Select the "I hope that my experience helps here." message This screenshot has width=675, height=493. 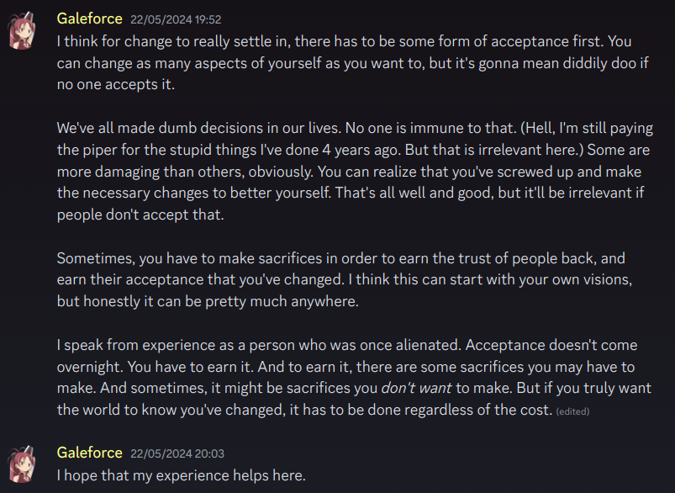pyautogui.click(x=182, y=475)
